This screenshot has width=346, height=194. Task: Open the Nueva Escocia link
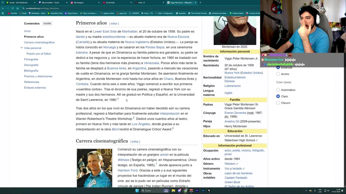tap(178, 37)
